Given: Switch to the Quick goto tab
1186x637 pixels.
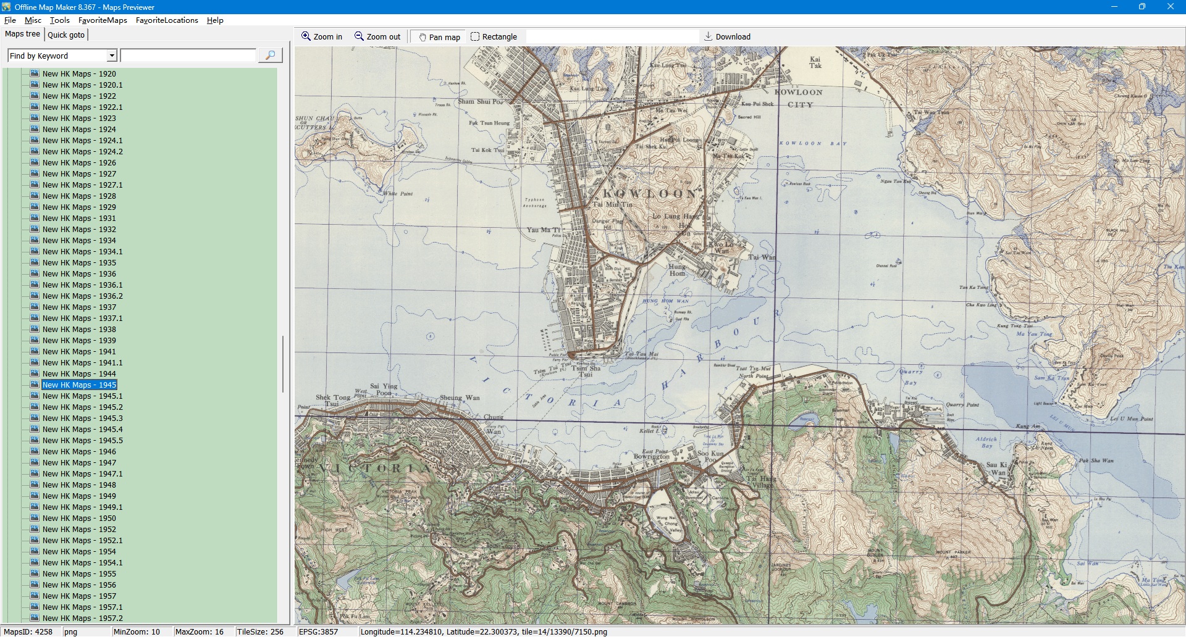Looking at the screenshot, I should pyautogui.click(x=66, y=35).
